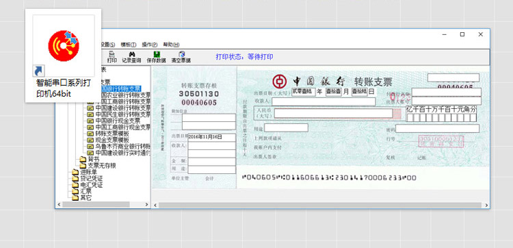Open the 模板(T) menu
The image size is (513, 248).
129,45
